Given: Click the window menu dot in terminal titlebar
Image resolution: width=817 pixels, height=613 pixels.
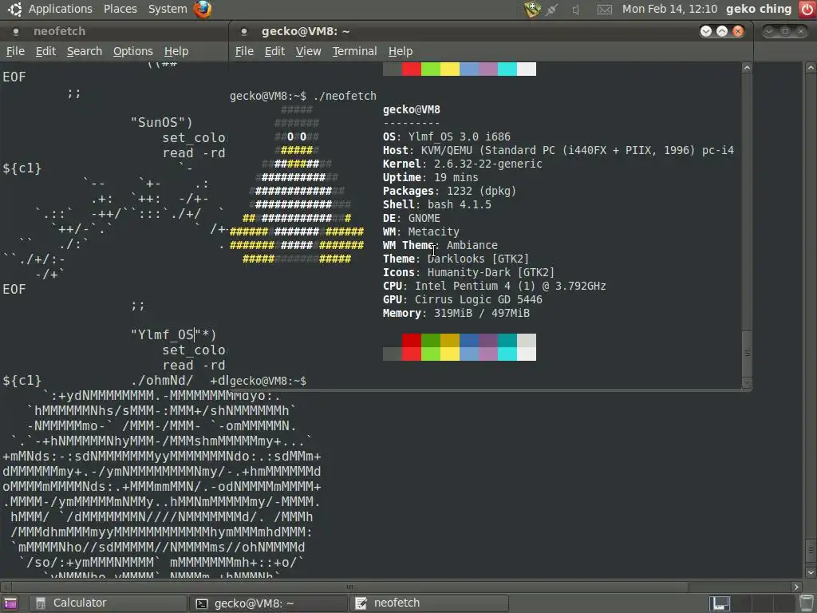Looking at the screenshot, I should (x=244, y=31).
